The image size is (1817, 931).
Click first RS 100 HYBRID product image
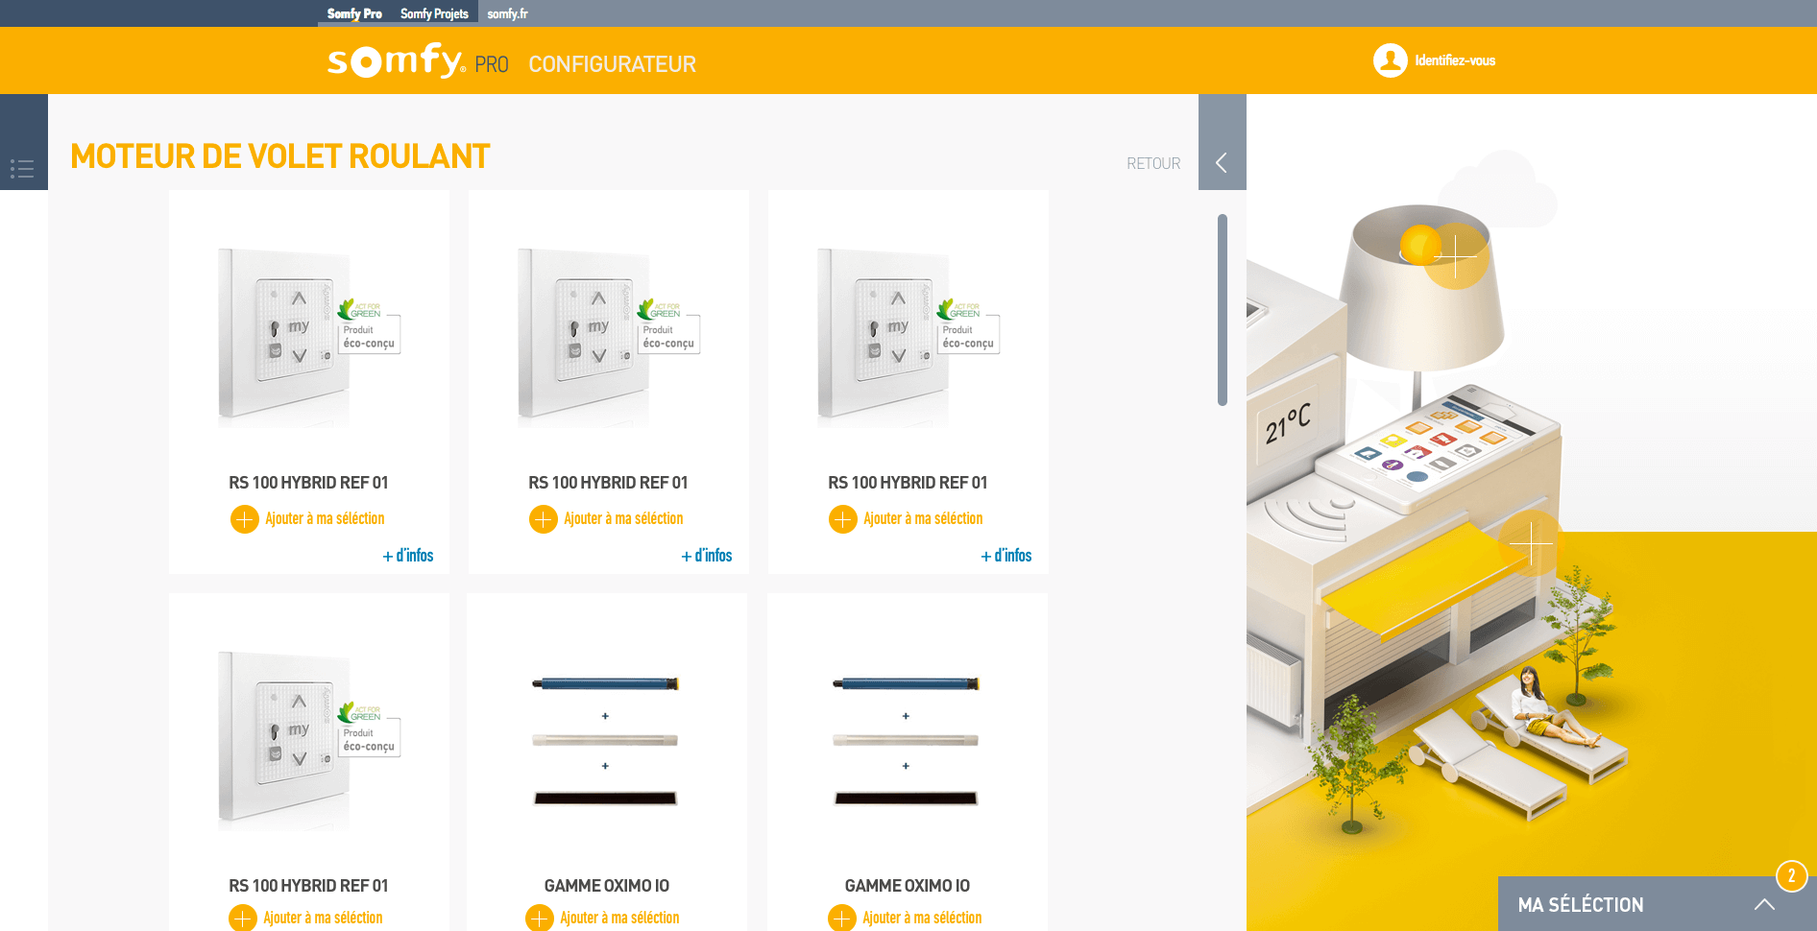click(309, 337)
